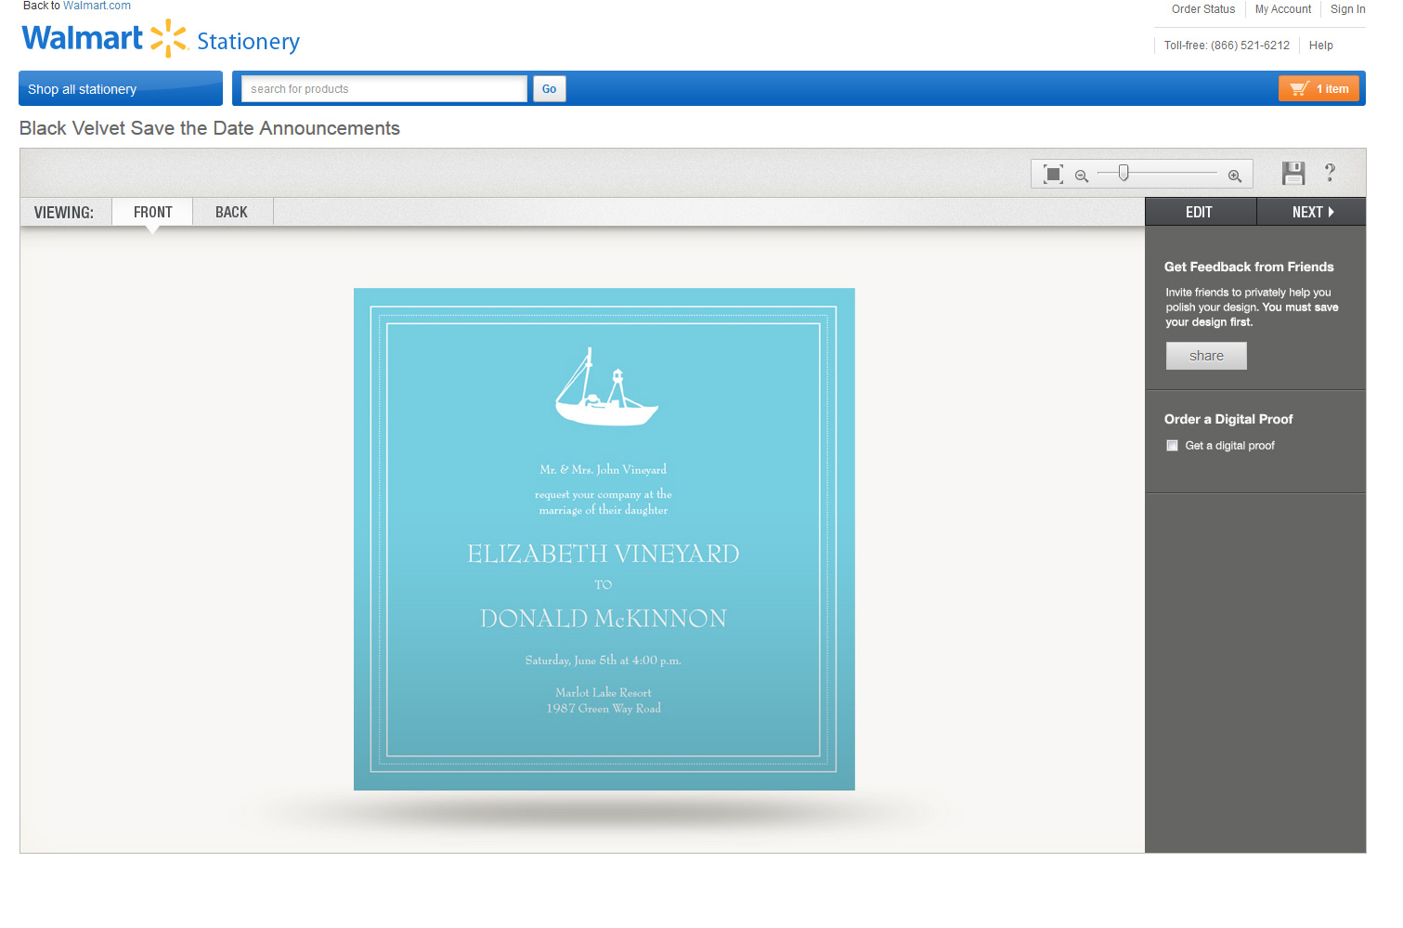Switch to the FRONT view tab
The height and width of the screenshot is (928, 1403).
(153, 213)
